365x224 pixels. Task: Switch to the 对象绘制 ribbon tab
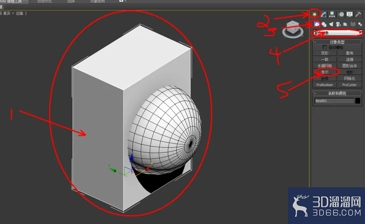pos(98,2)
